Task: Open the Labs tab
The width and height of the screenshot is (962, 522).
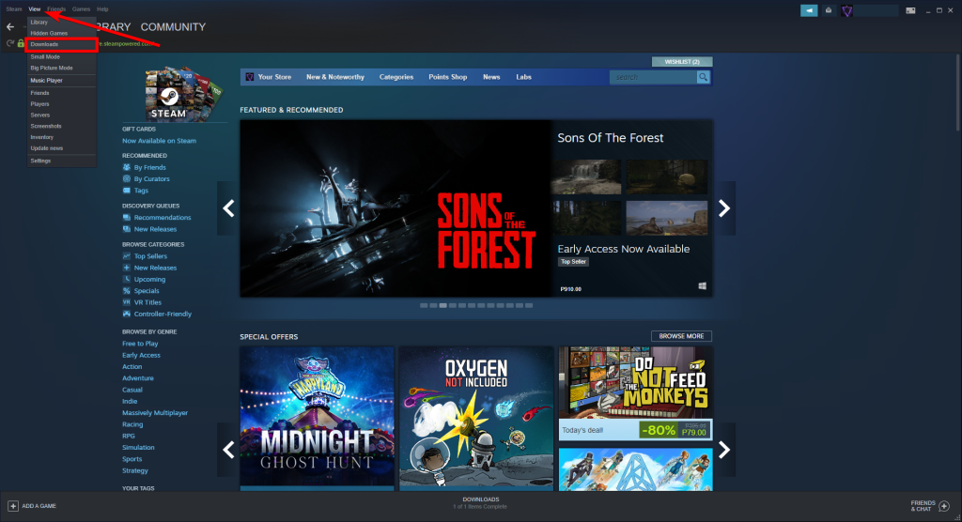Action: tap(523, 77)
